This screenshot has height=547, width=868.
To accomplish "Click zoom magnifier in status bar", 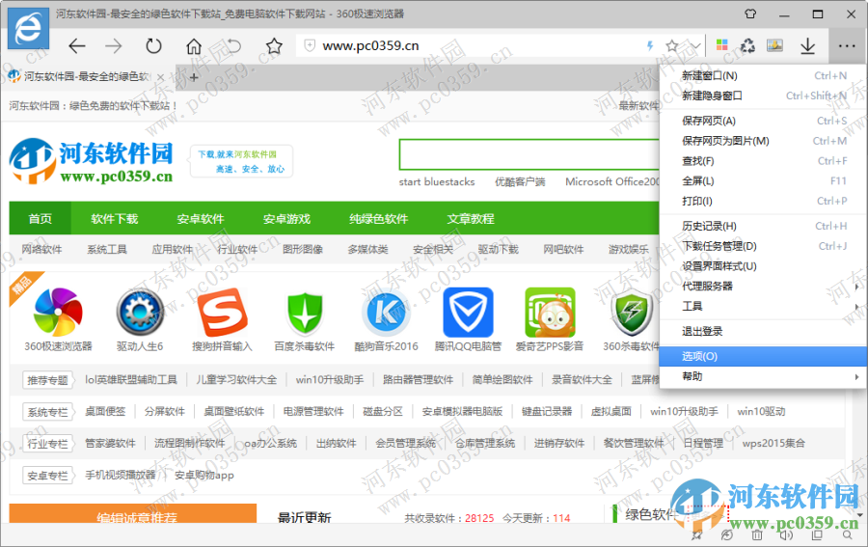I will (848, 534).
